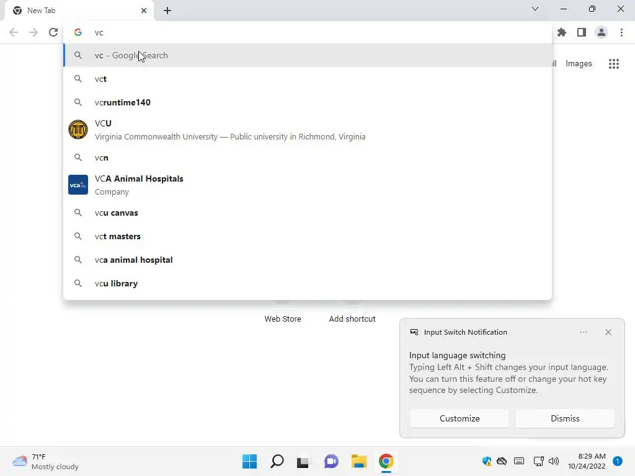Image resolution: width=635 pixels, height=476 pixels.
Task: Select the 'vc - Google Search' suggestion
Action: coord(308,55)
